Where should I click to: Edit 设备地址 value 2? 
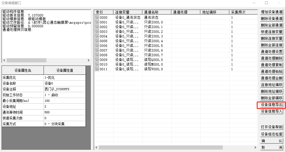click(x=65, y=106)
